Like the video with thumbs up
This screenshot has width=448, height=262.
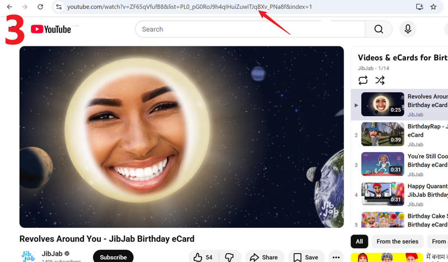point(203,257)
